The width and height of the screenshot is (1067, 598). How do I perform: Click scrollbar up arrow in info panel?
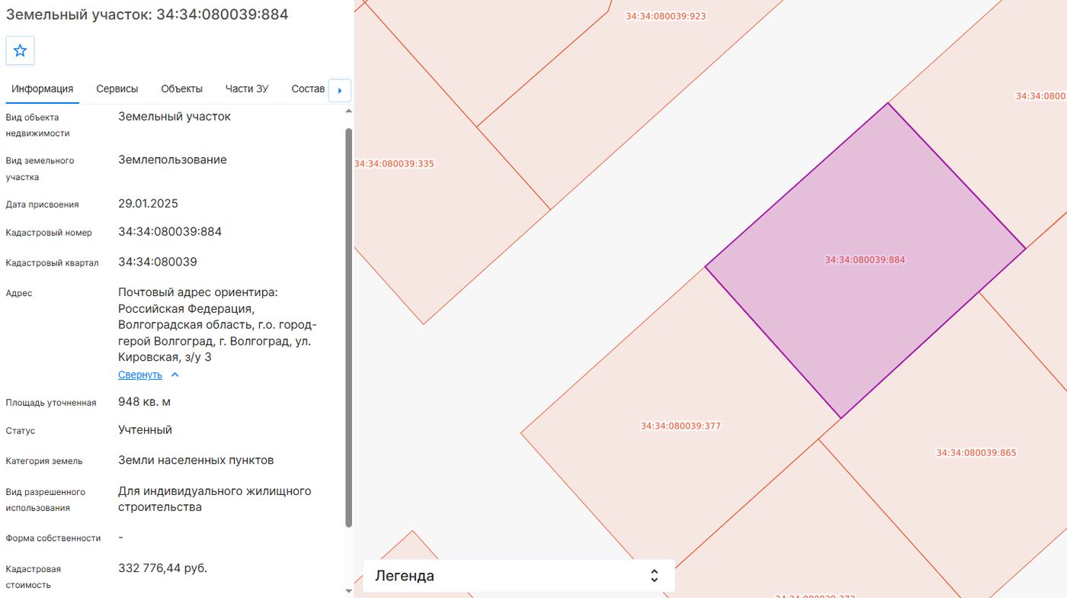[x=349, y=111]
